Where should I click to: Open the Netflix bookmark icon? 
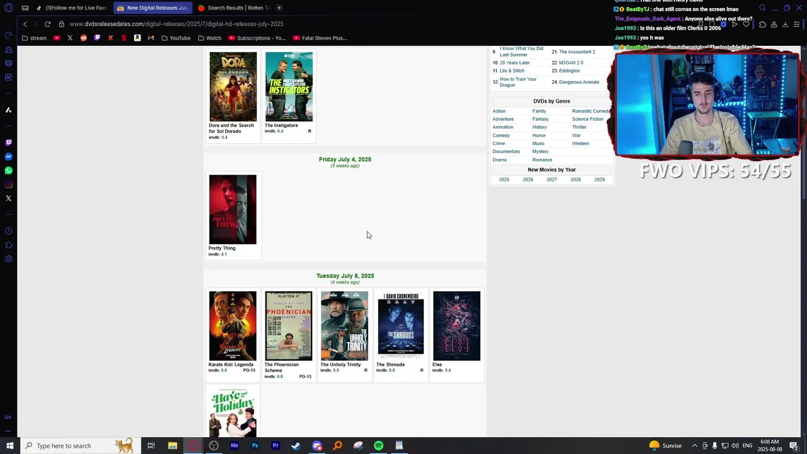click(x=124, y=38)
